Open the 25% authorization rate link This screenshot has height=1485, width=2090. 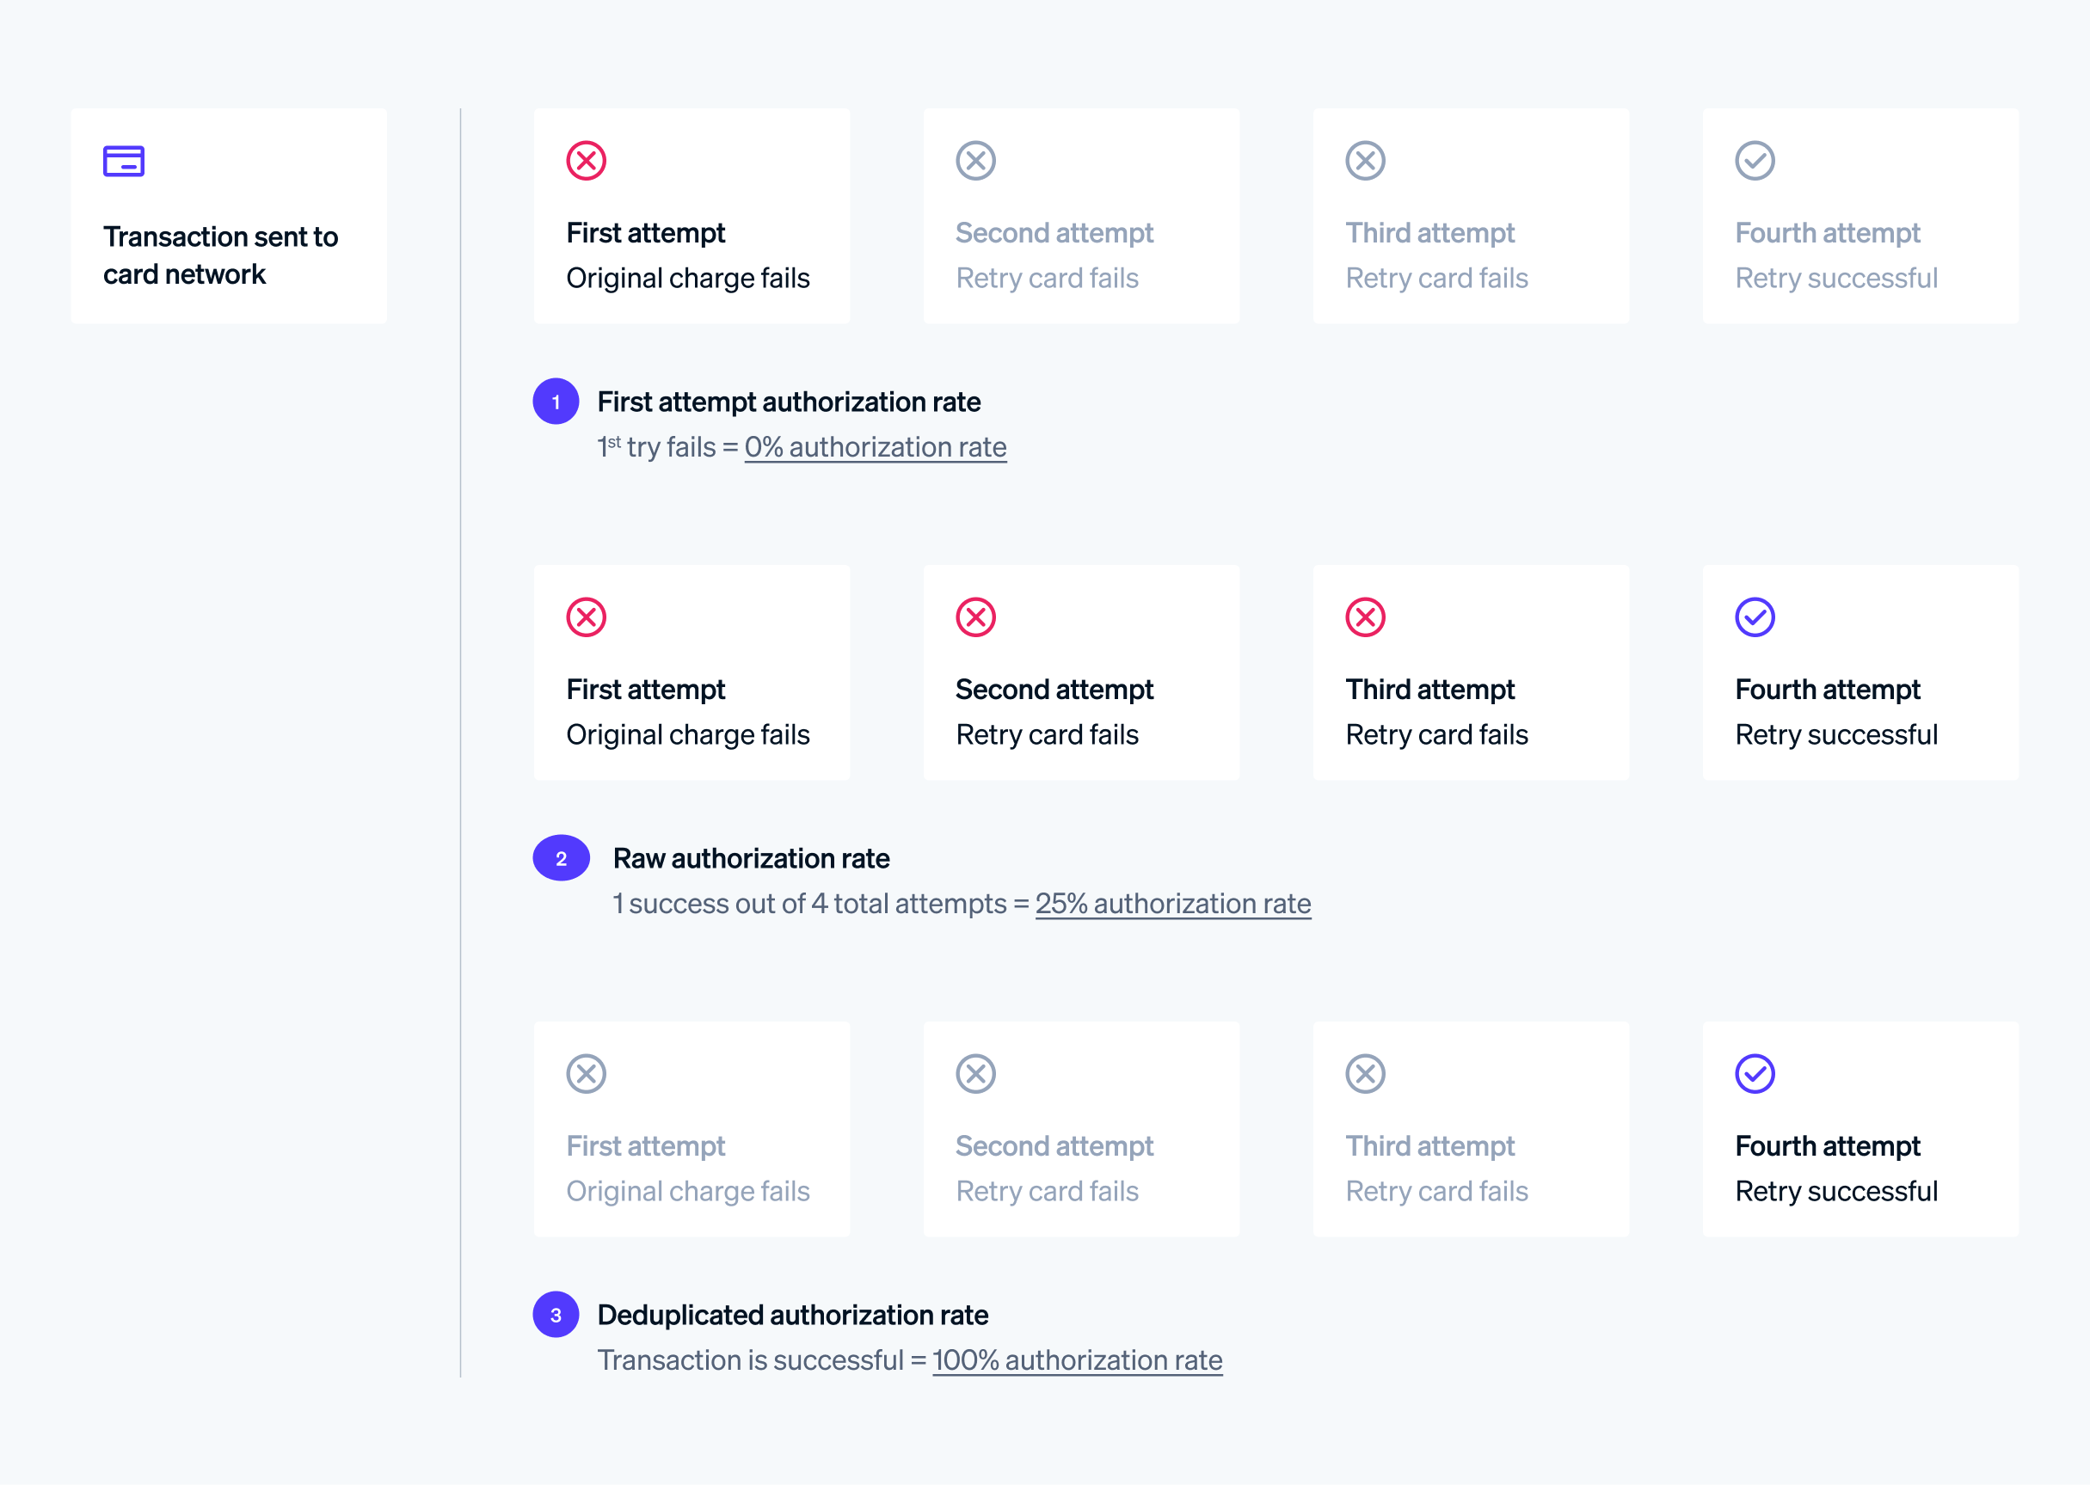(1172, 904)
